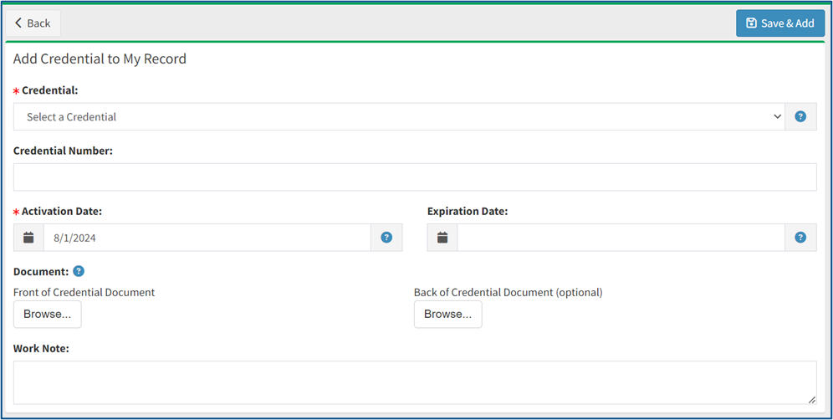Click the Activation Date field showing 8/1/2024

click(x=207, y=238)
